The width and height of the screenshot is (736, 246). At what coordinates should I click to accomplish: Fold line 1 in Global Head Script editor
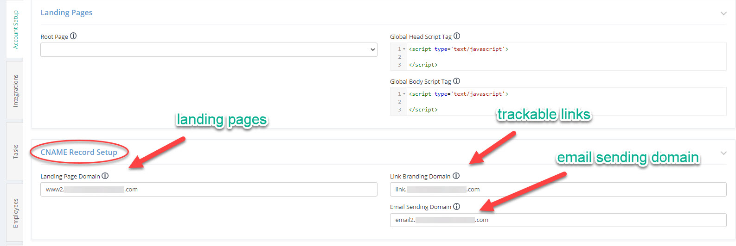404,49
